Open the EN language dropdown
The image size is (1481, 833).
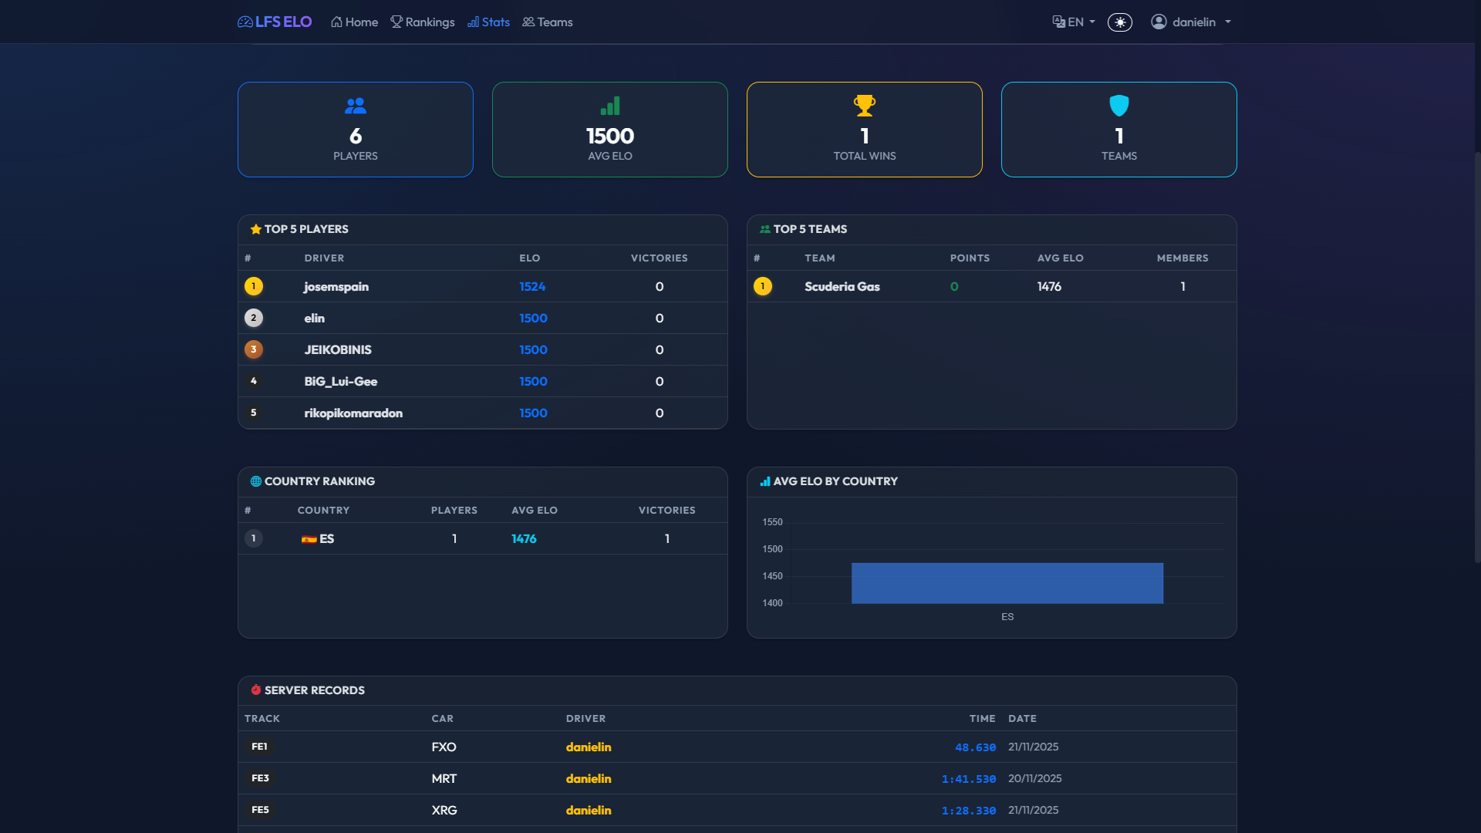(1074, 22)
